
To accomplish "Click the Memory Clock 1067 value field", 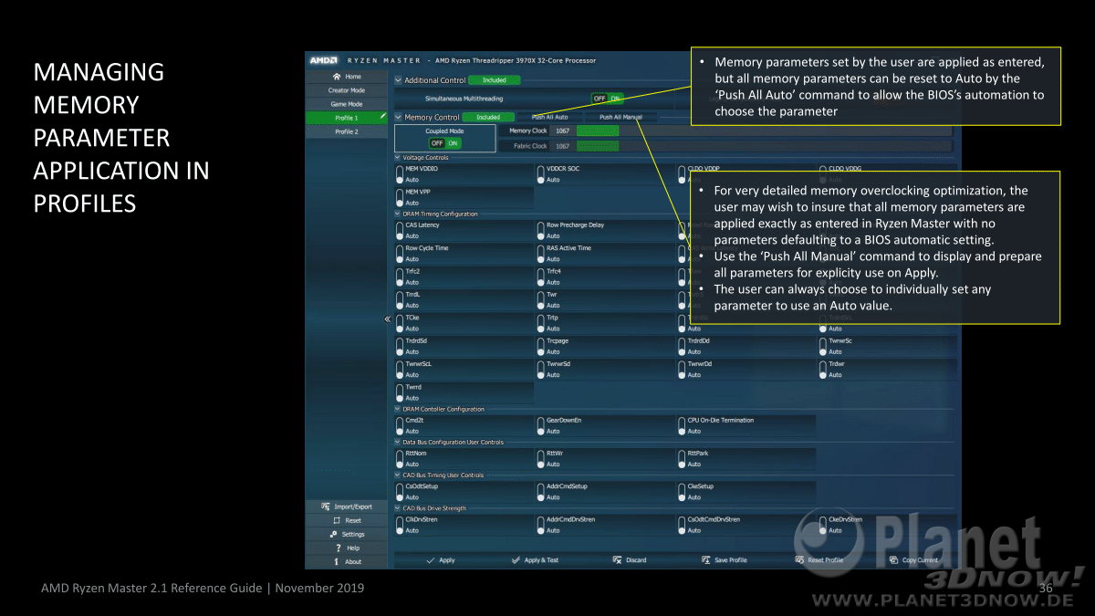I will (x=563, y=131).
